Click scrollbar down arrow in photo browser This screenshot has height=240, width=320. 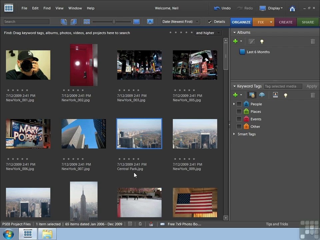226,218
